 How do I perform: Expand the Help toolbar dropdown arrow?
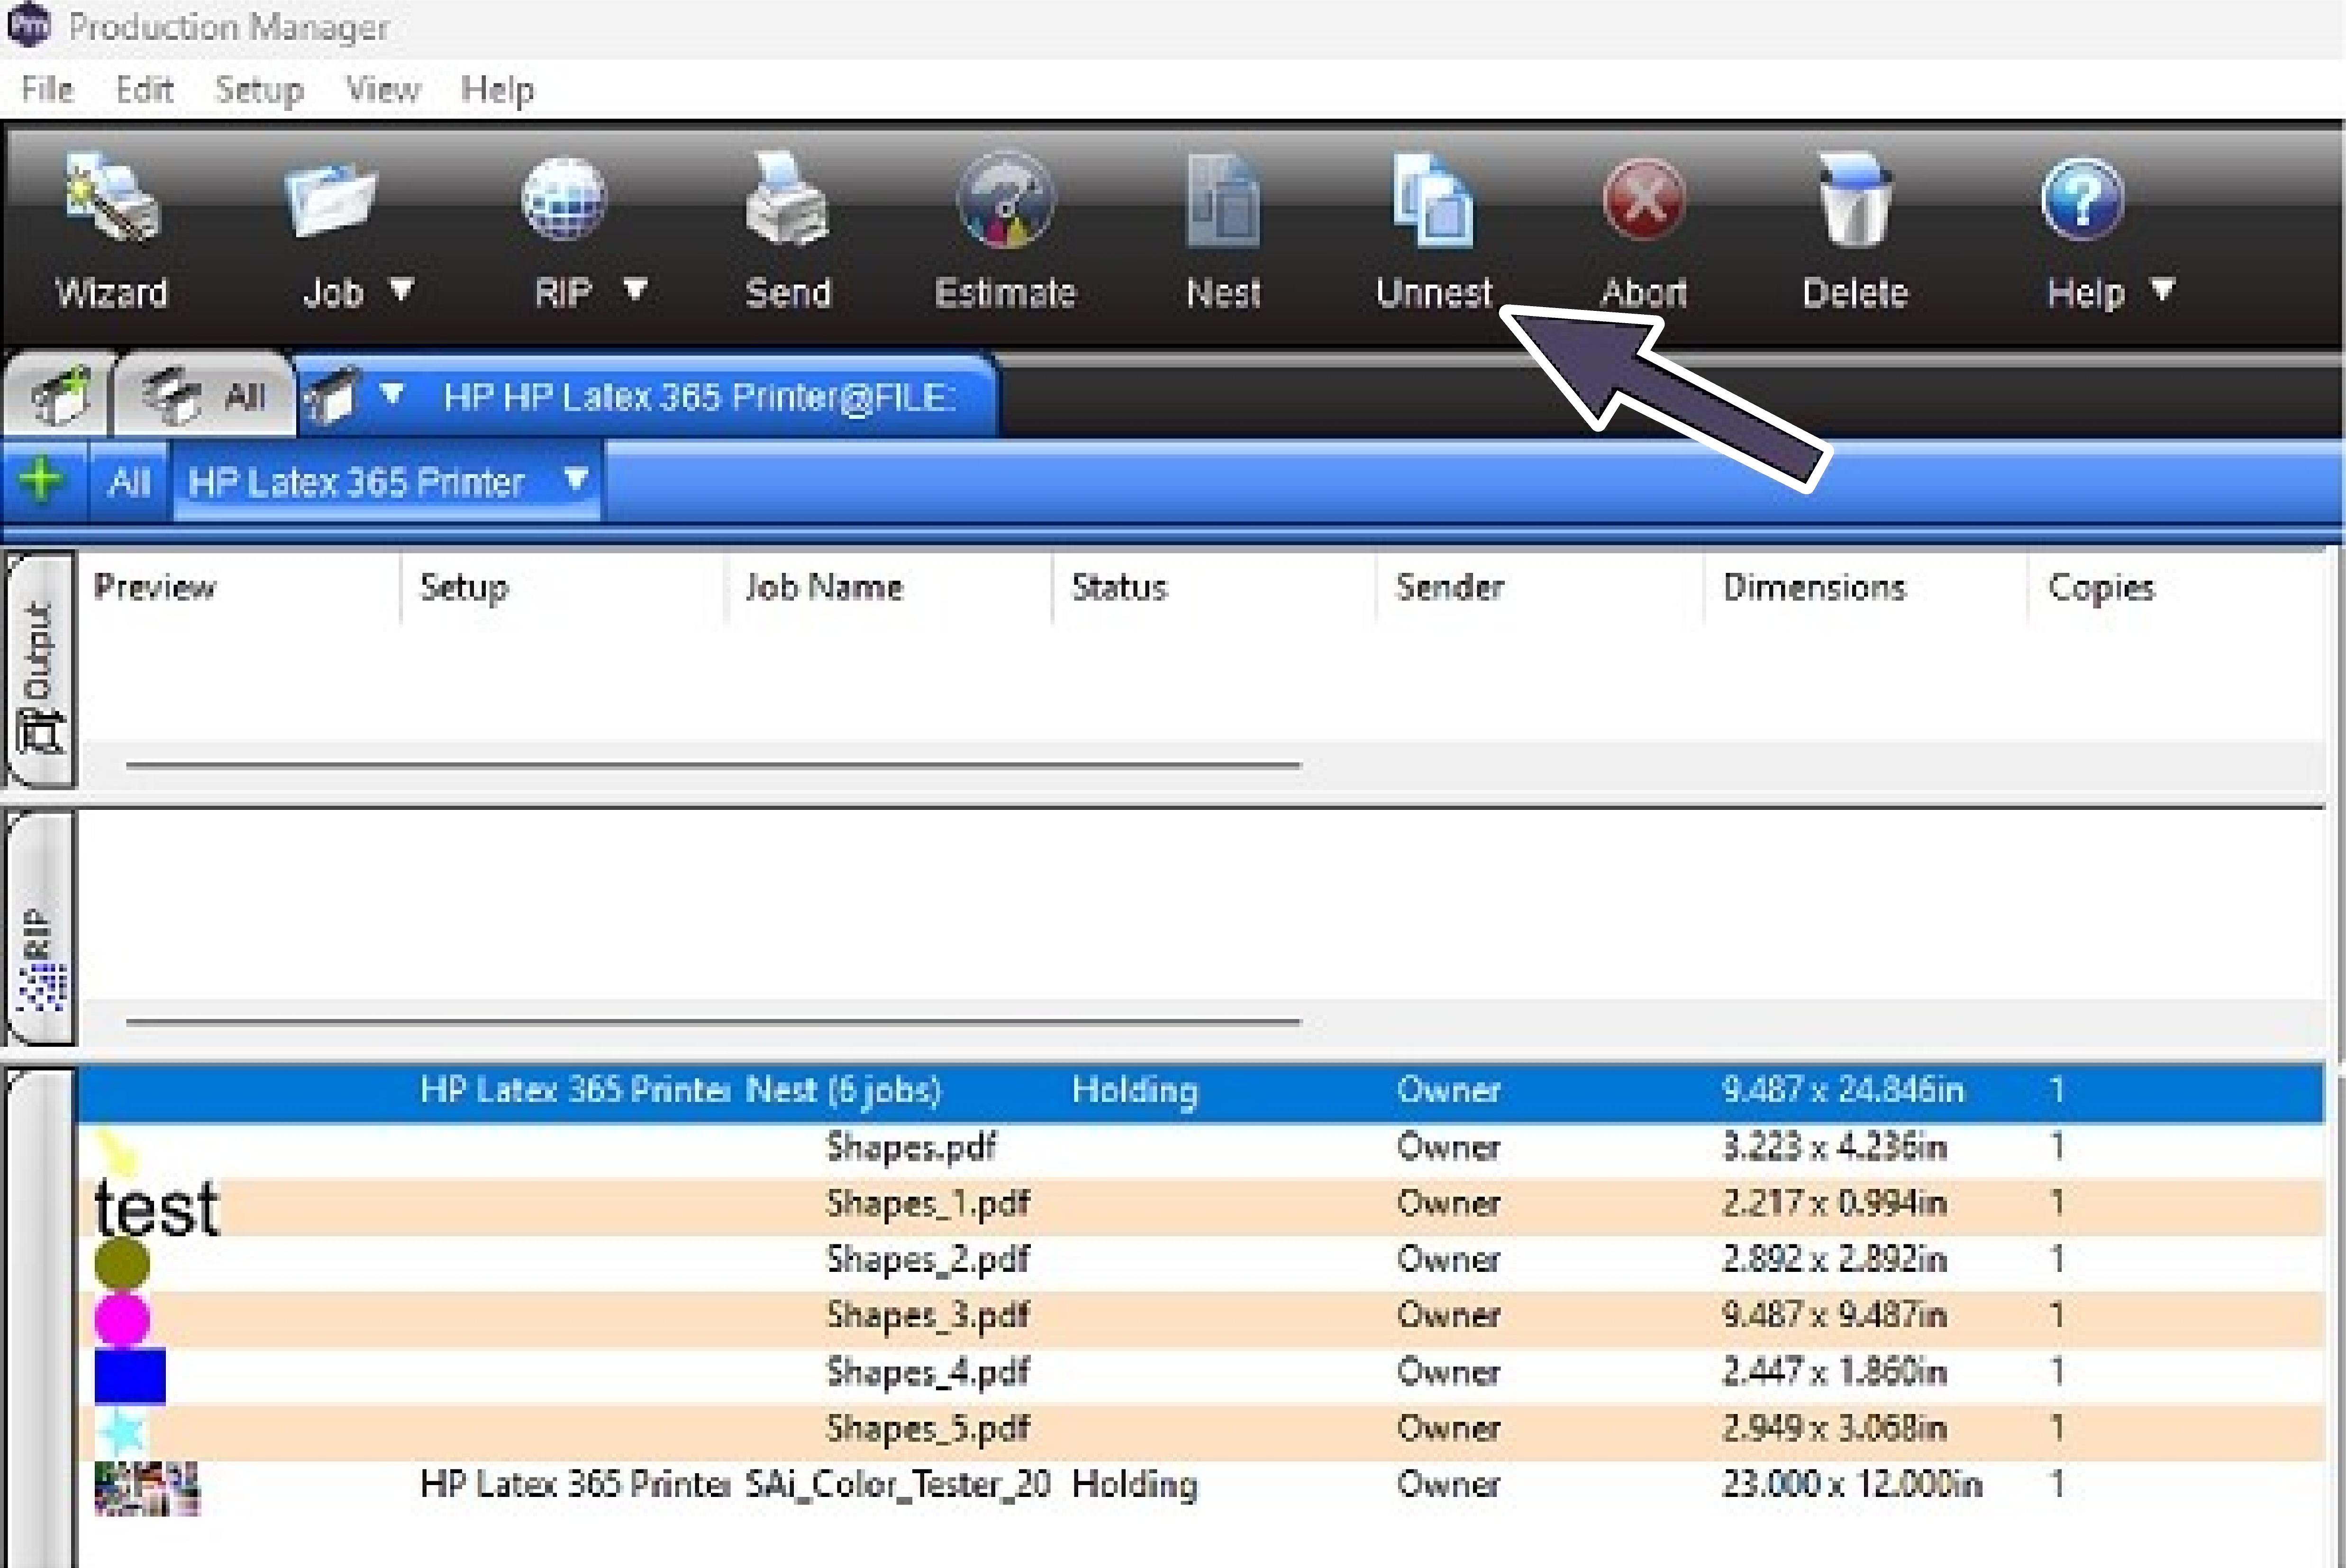[2163, 290]
